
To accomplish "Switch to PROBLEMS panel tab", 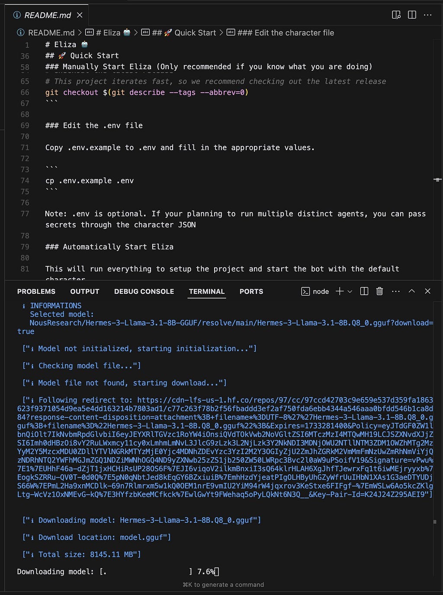I will [x=36, y=292].
